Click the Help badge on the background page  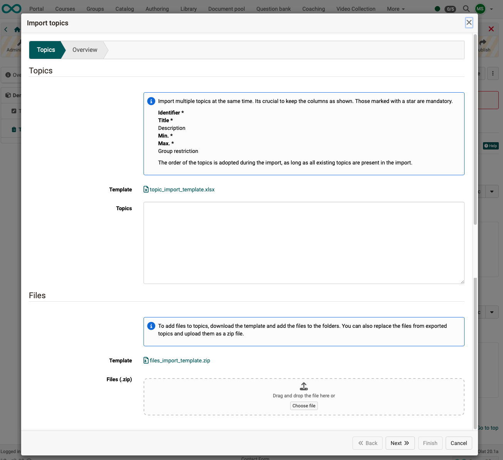[491, 146]
